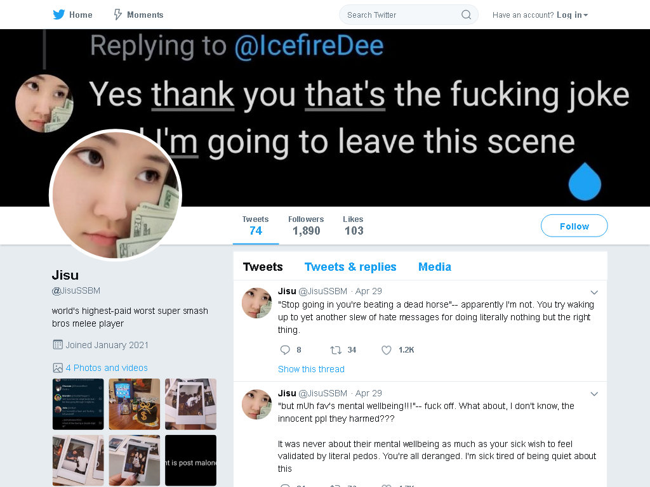Open the 4 Photos and videos link

pyautogui.click(x=107, y=368)
